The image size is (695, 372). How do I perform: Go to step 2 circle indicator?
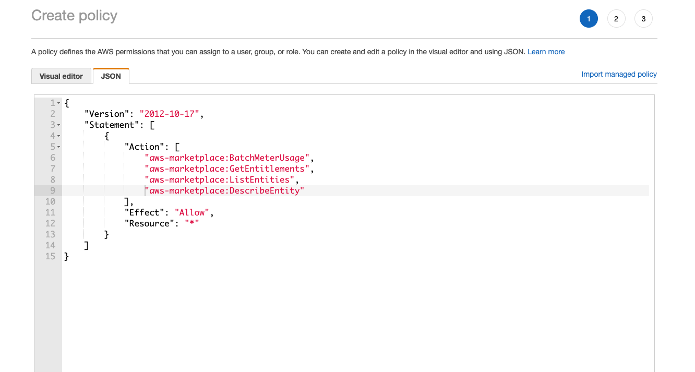point(616,19)
